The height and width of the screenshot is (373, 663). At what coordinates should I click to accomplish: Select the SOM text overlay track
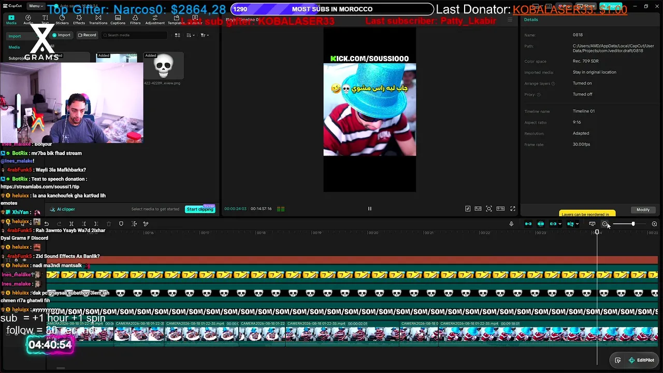point(352,311)
